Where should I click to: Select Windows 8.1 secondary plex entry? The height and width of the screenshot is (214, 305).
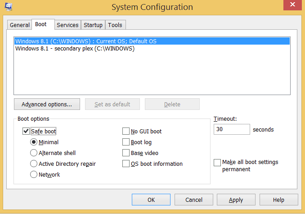click(152, 49)
